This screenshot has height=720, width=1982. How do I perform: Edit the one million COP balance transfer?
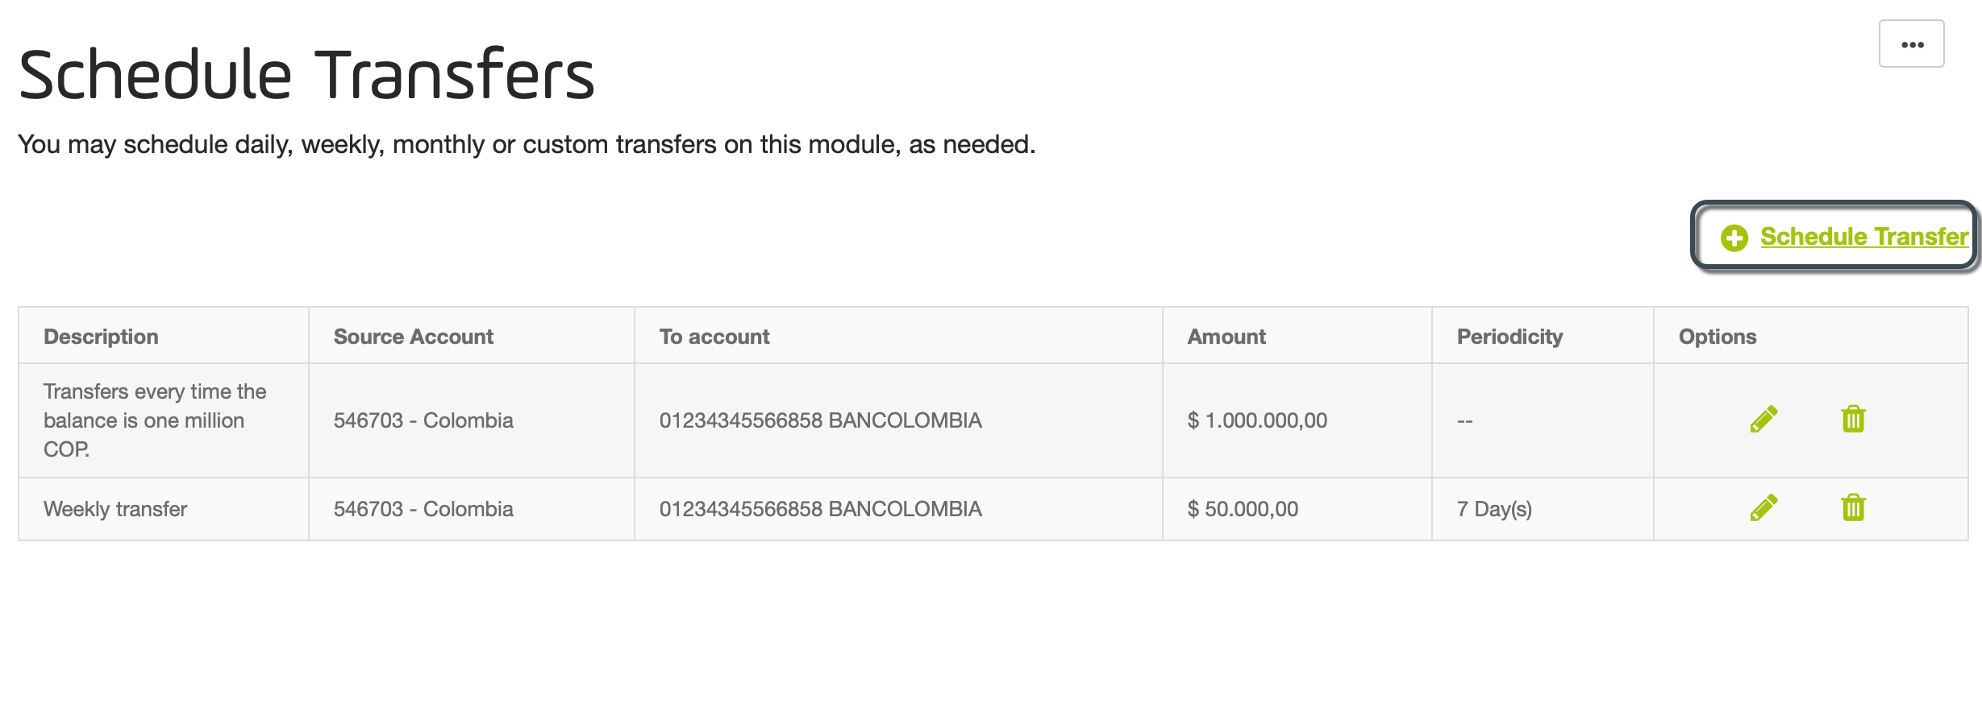1763,419
